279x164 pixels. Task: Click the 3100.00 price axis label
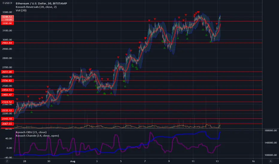tap(7, 30)
